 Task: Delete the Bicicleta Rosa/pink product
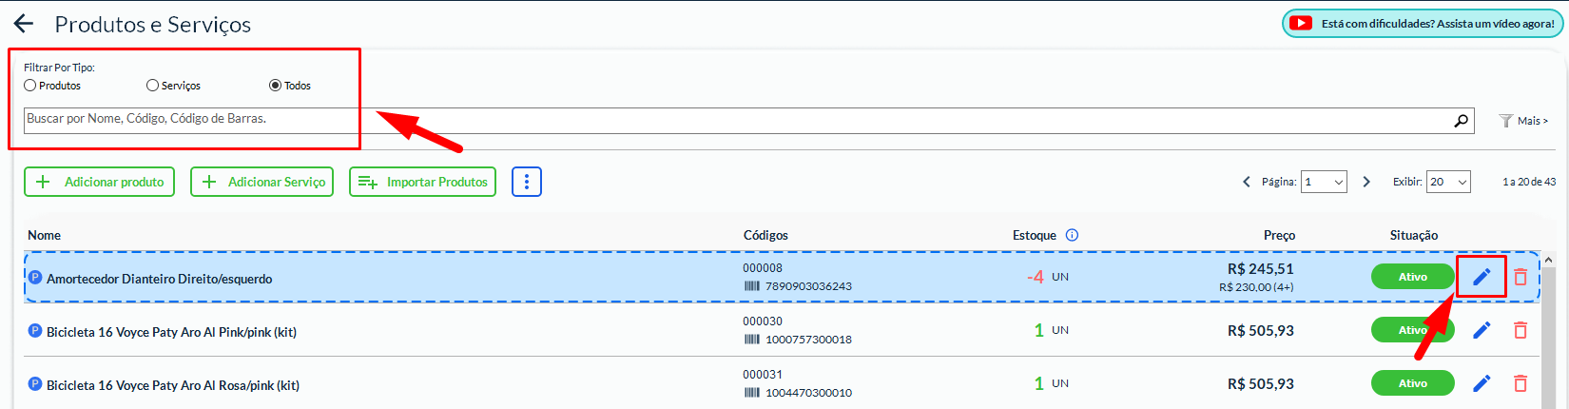tap(1521, 383)
